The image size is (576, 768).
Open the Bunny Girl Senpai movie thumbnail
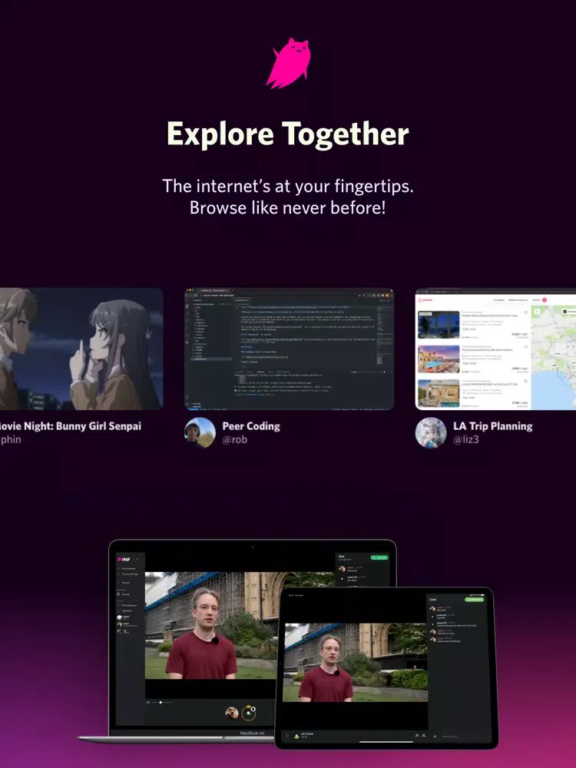point(81,349)
